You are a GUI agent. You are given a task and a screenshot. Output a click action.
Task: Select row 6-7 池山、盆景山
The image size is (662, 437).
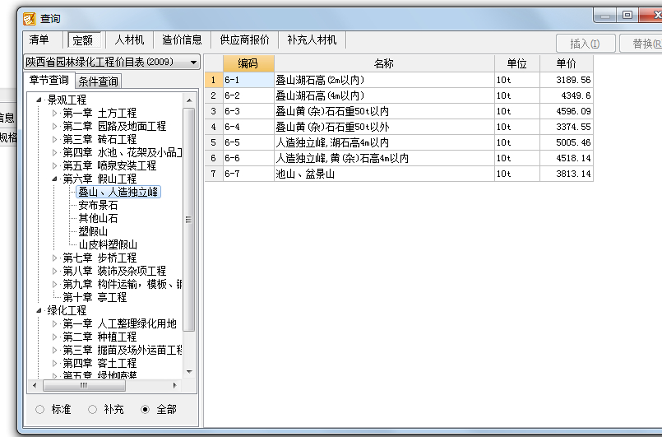click(x=399, y=174)
